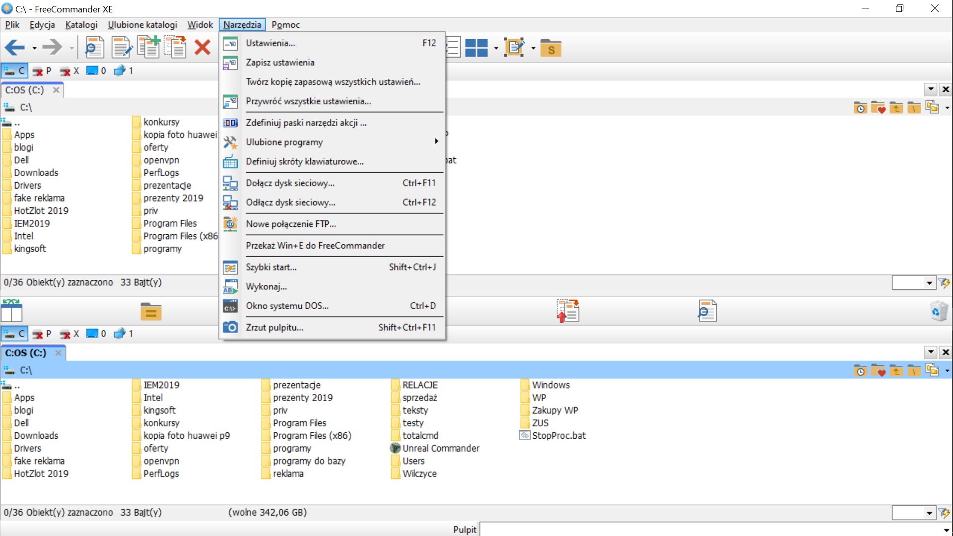Go up one folder in top panel

(896, 107)
